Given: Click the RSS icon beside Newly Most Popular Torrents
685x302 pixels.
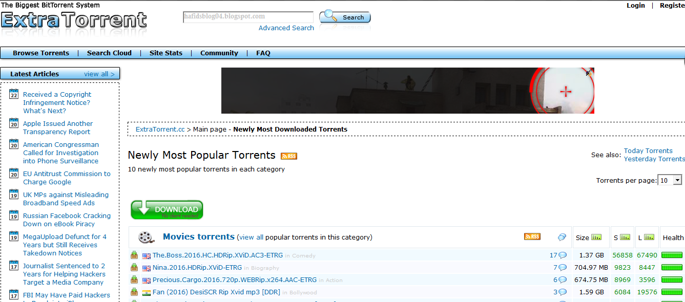Looking at the screenshot, I should (289, 156).
